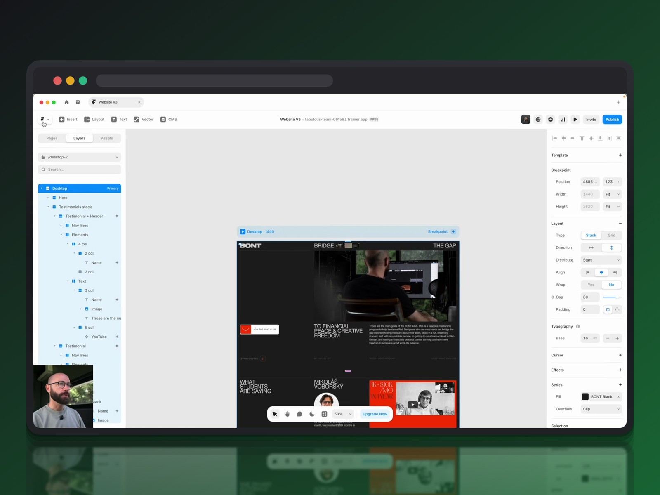Open the analytics bar chart icon
The height and width of the screenshot is (495, 660).
click(x=563, y=120)
